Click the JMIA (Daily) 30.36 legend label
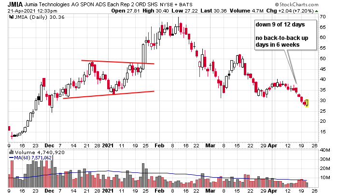Screen dimensions: 338x195 [40, 17]
